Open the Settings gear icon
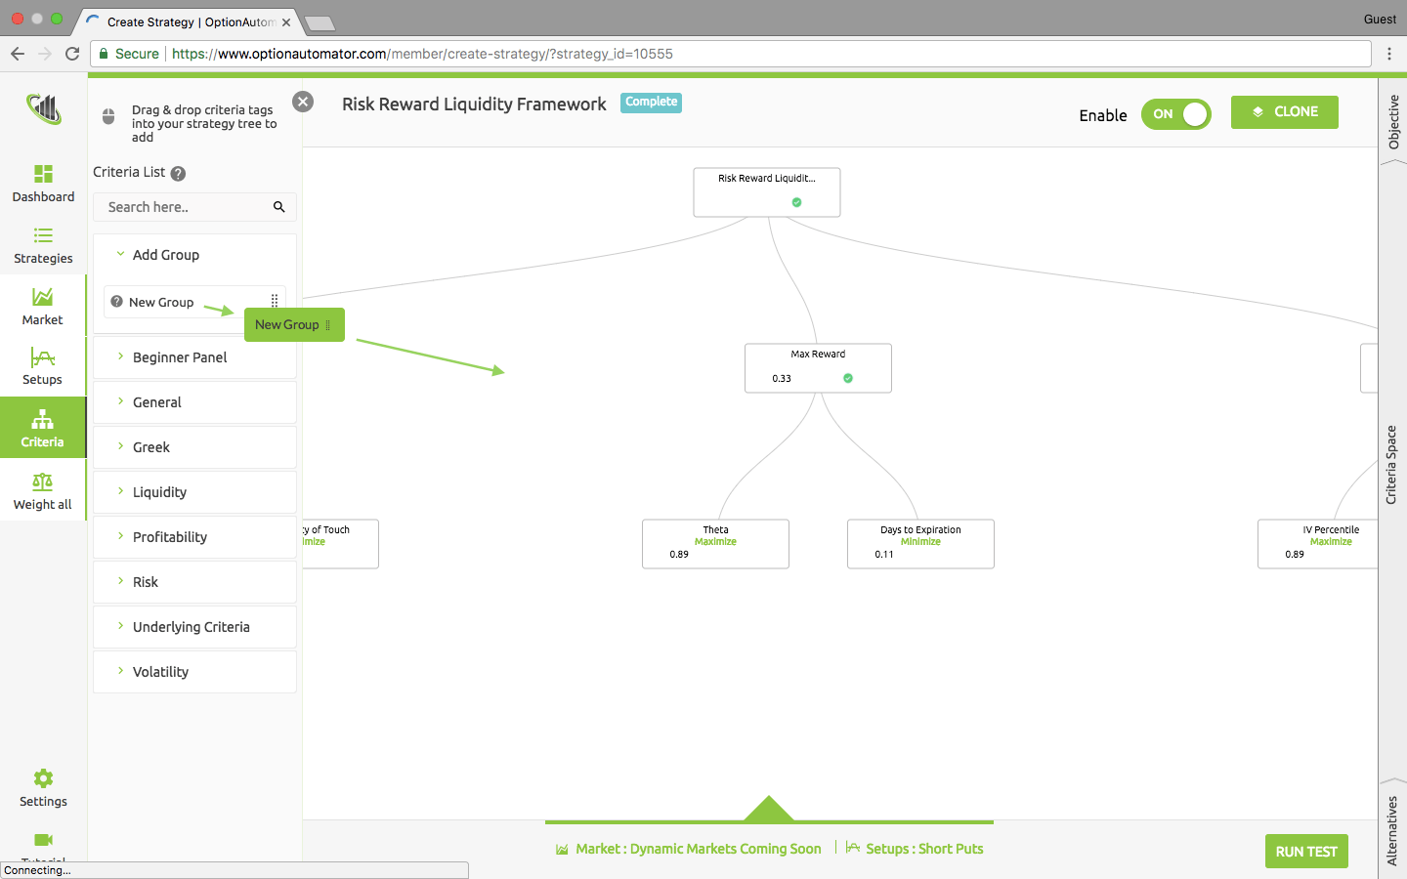This screenshot has width=1407, height=879. click(x=42, y=777)
